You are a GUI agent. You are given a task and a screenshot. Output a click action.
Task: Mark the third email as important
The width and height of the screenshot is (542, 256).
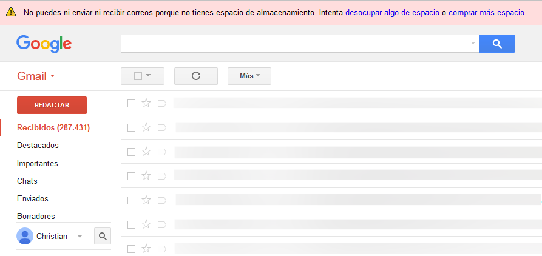(162, 152)
